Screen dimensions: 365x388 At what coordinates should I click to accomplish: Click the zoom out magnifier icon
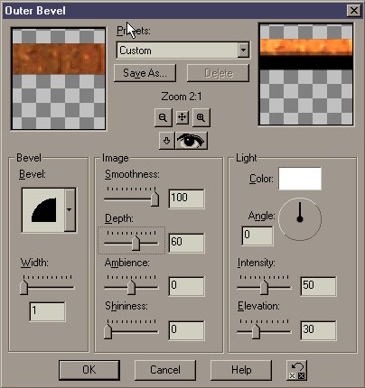pos(164,117)
